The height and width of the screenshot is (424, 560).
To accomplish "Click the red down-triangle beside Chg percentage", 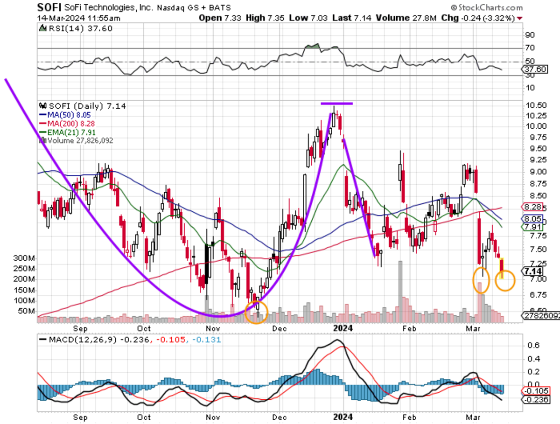I will click(520, 18).
